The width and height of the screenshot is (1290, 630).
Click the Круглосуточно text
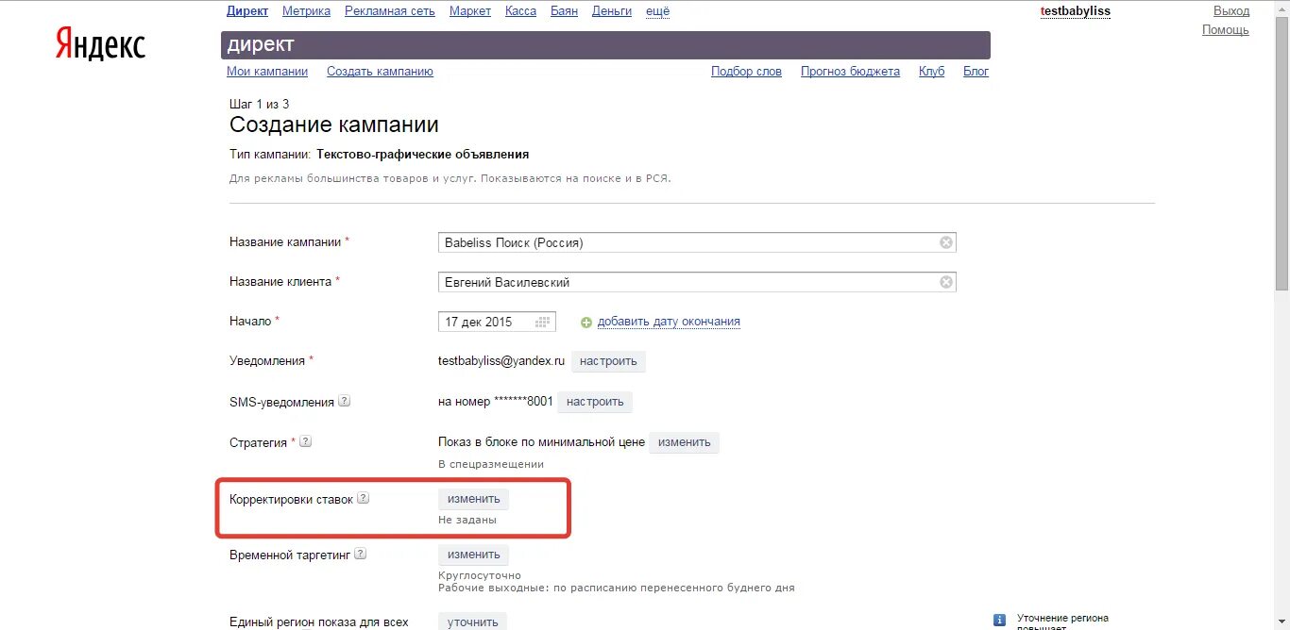[x=480, y=575]
